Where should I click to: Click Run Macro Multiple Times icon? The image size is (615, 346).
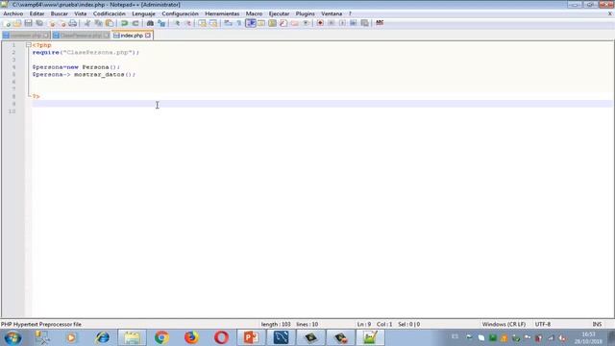(x=354, y=23)
